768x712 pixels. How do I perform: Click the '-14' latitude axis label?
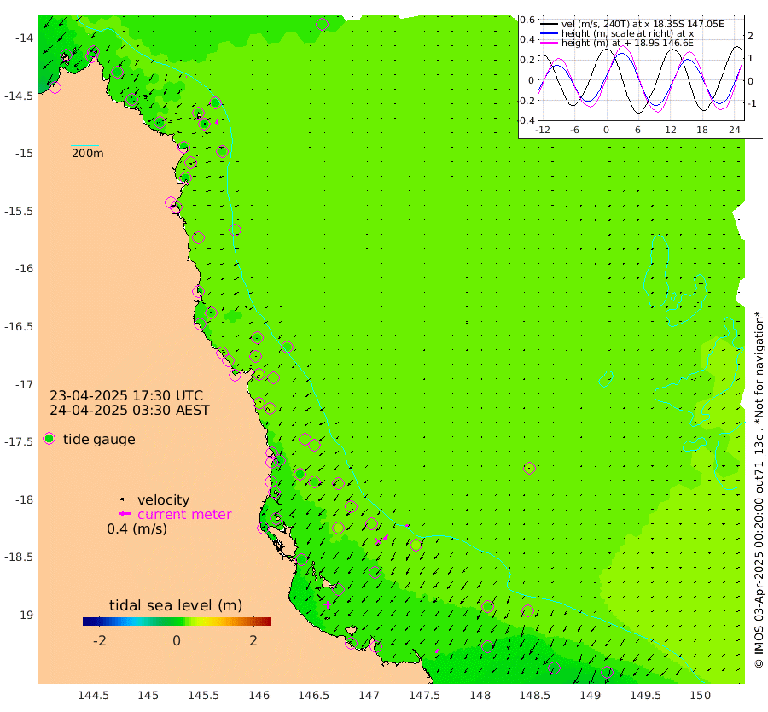(24, 38)
